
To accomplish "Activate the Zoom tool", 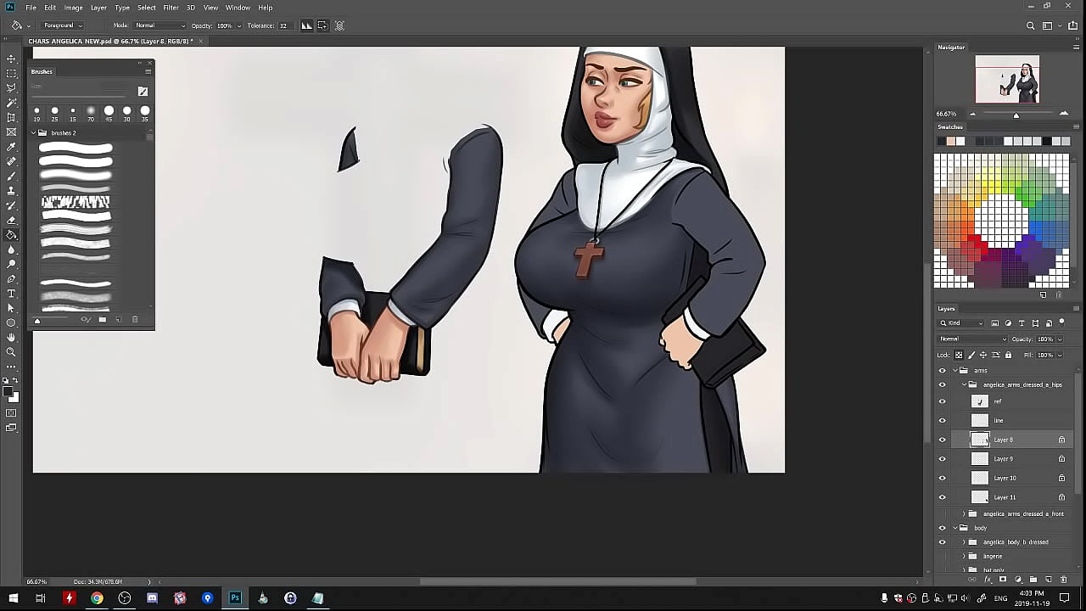I will tap(11, 352).
